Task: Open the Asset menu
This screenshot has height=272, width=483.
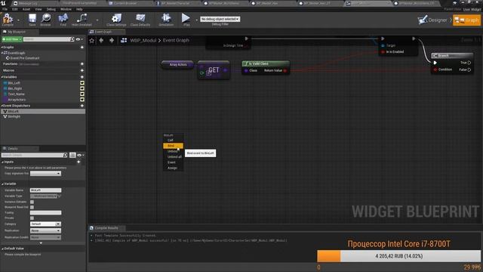Action: tap(26, 9)
